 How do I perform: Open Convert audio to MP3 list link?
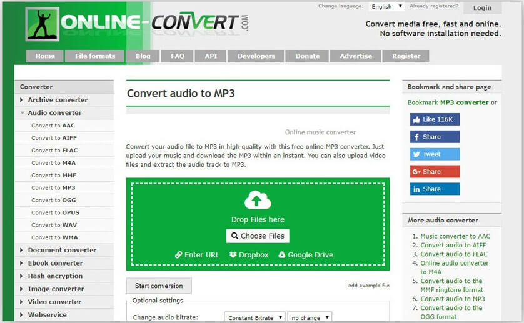pyautogui.click(x=453, y=299)
